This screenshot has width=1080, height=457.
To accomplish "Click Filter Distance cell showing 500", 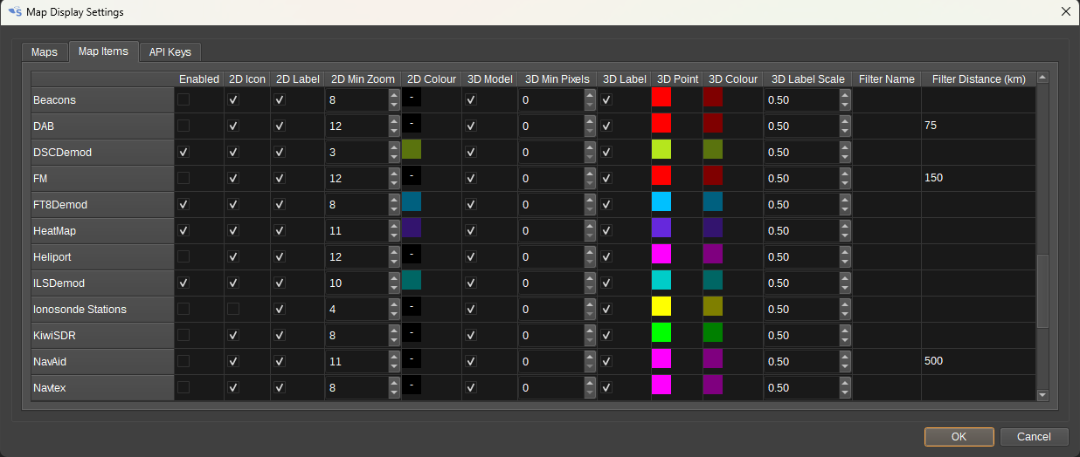I will click(x=978, y=361).
